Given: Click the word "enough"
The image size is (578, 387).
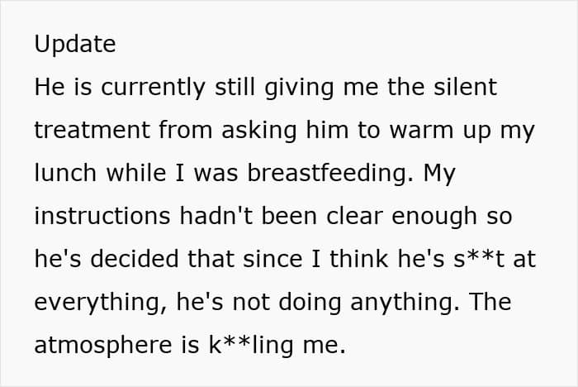Looking at the screenshot, I should click(434, 217).
